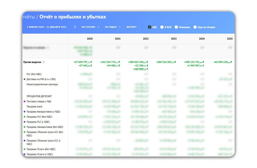Enable the В RUB checkbox
Viewport: 257px width, 168px height.
(161, 27)
